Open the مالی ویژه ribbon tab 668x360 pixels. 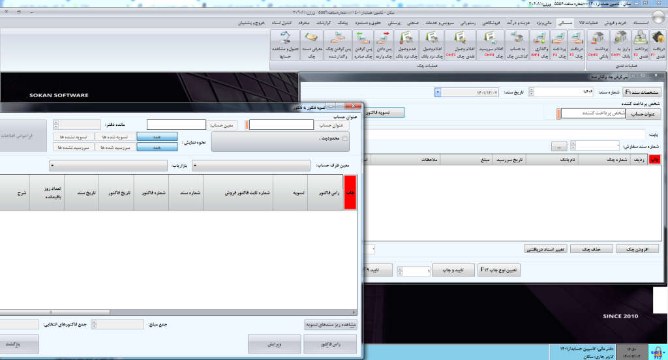(543, 23)
